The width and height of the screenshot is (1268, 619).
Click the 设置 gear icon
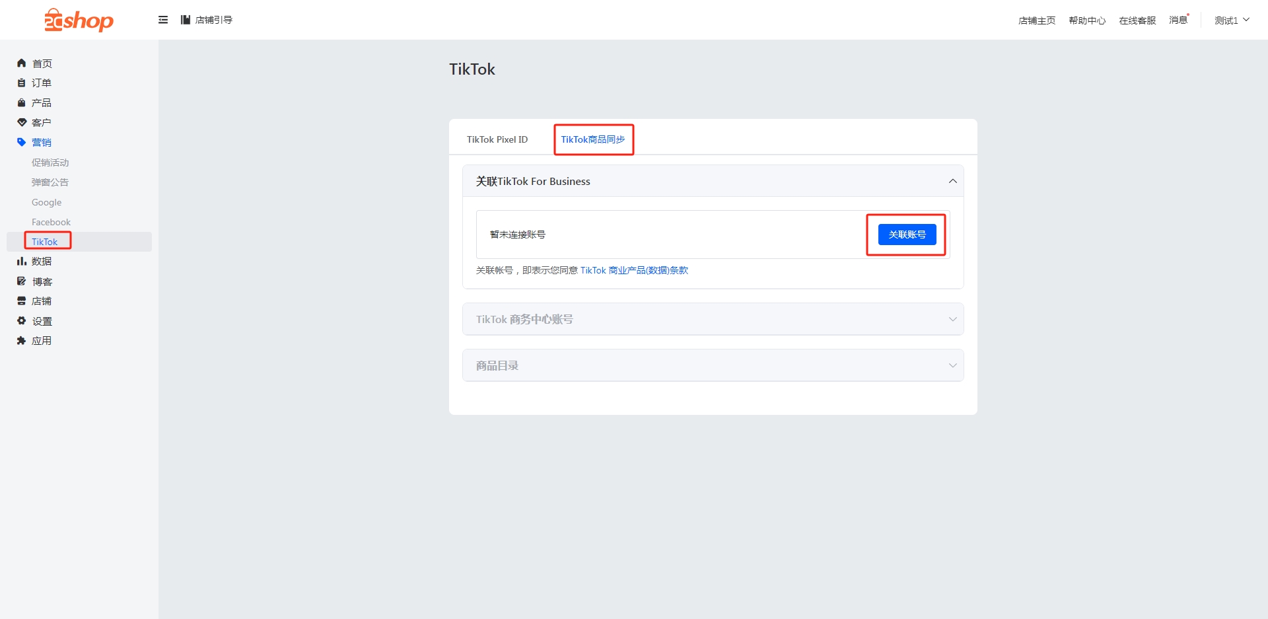pos(21,321)
